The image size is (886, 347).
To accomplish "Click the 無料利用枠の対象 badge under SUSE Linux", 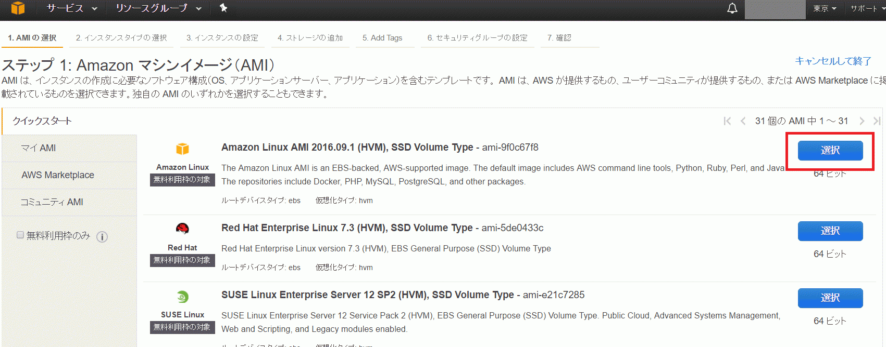I will coord(182,327).
